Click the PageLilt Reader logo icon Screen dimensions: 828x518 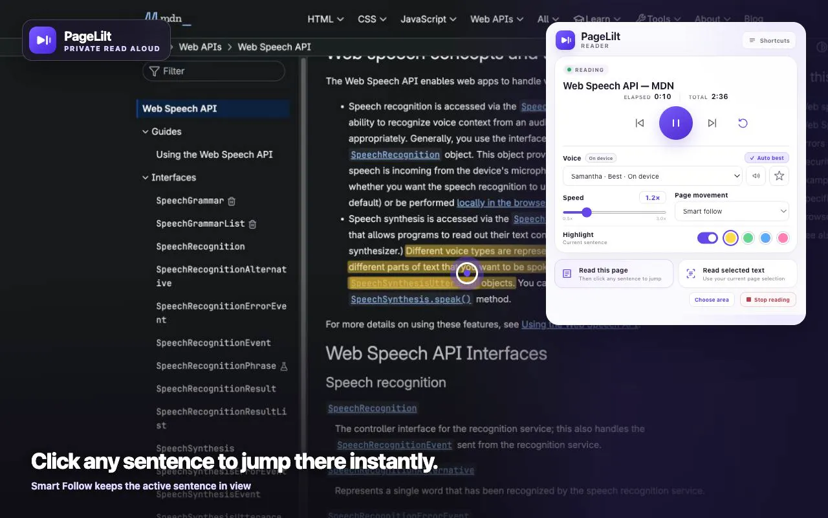565,40
